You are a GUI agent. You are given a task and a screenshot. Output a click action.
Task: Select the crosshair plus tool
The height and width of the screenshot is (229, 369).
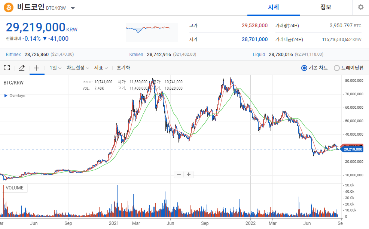[x=37, y=68]
